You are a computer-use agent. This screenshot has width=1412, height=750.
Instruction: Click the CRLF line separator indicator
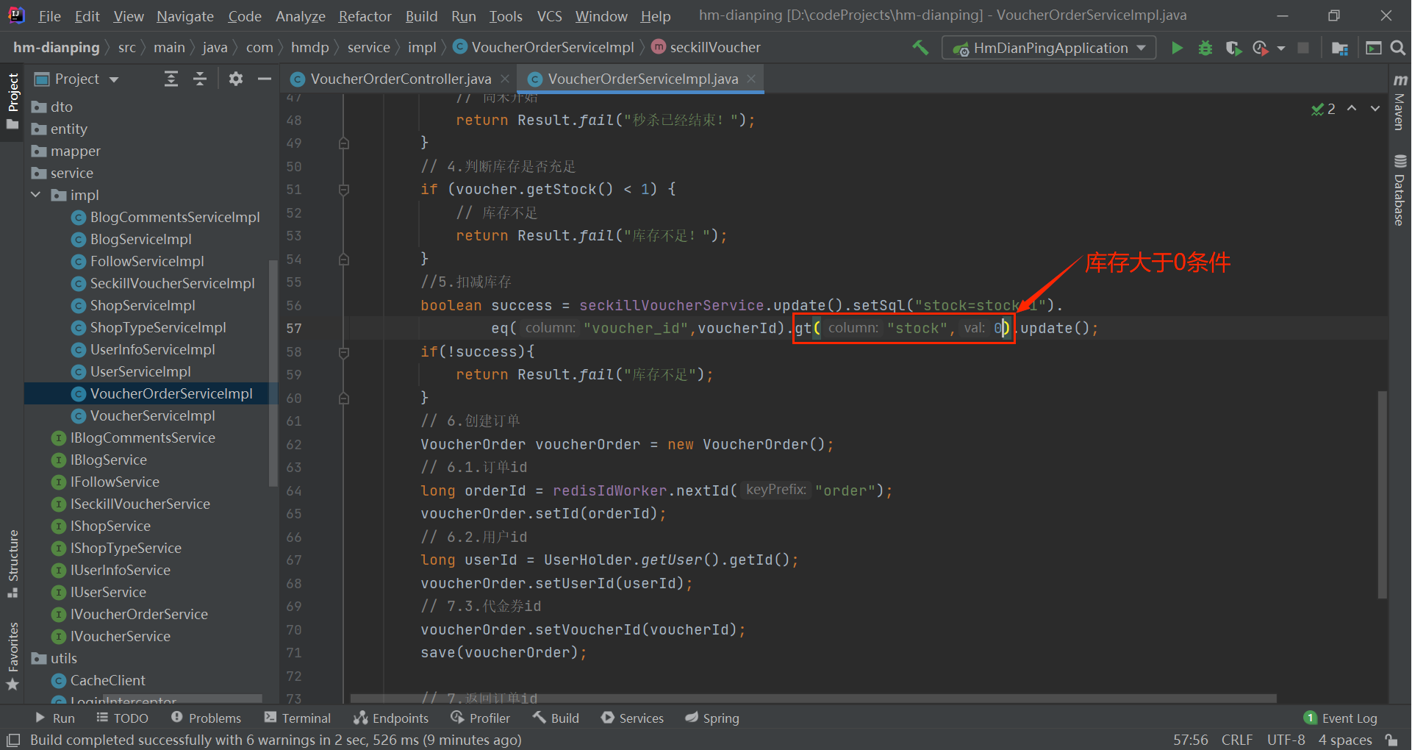click(x=1237, y=740)
